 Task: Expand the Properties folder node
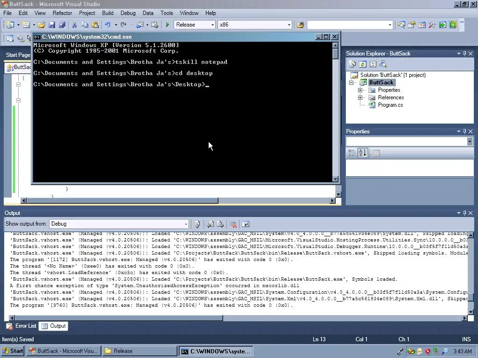coord(360,90)
